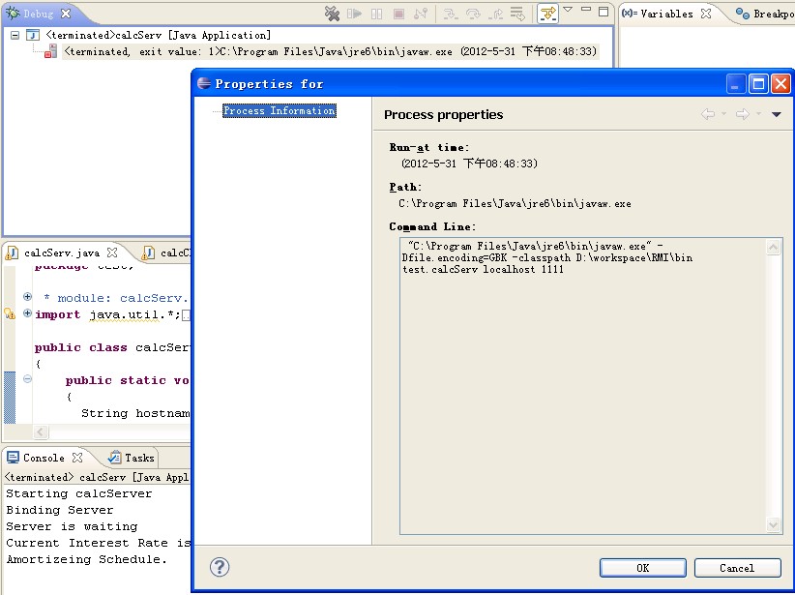
Task: Collapse the public static void method
Action: click(27, 379)
